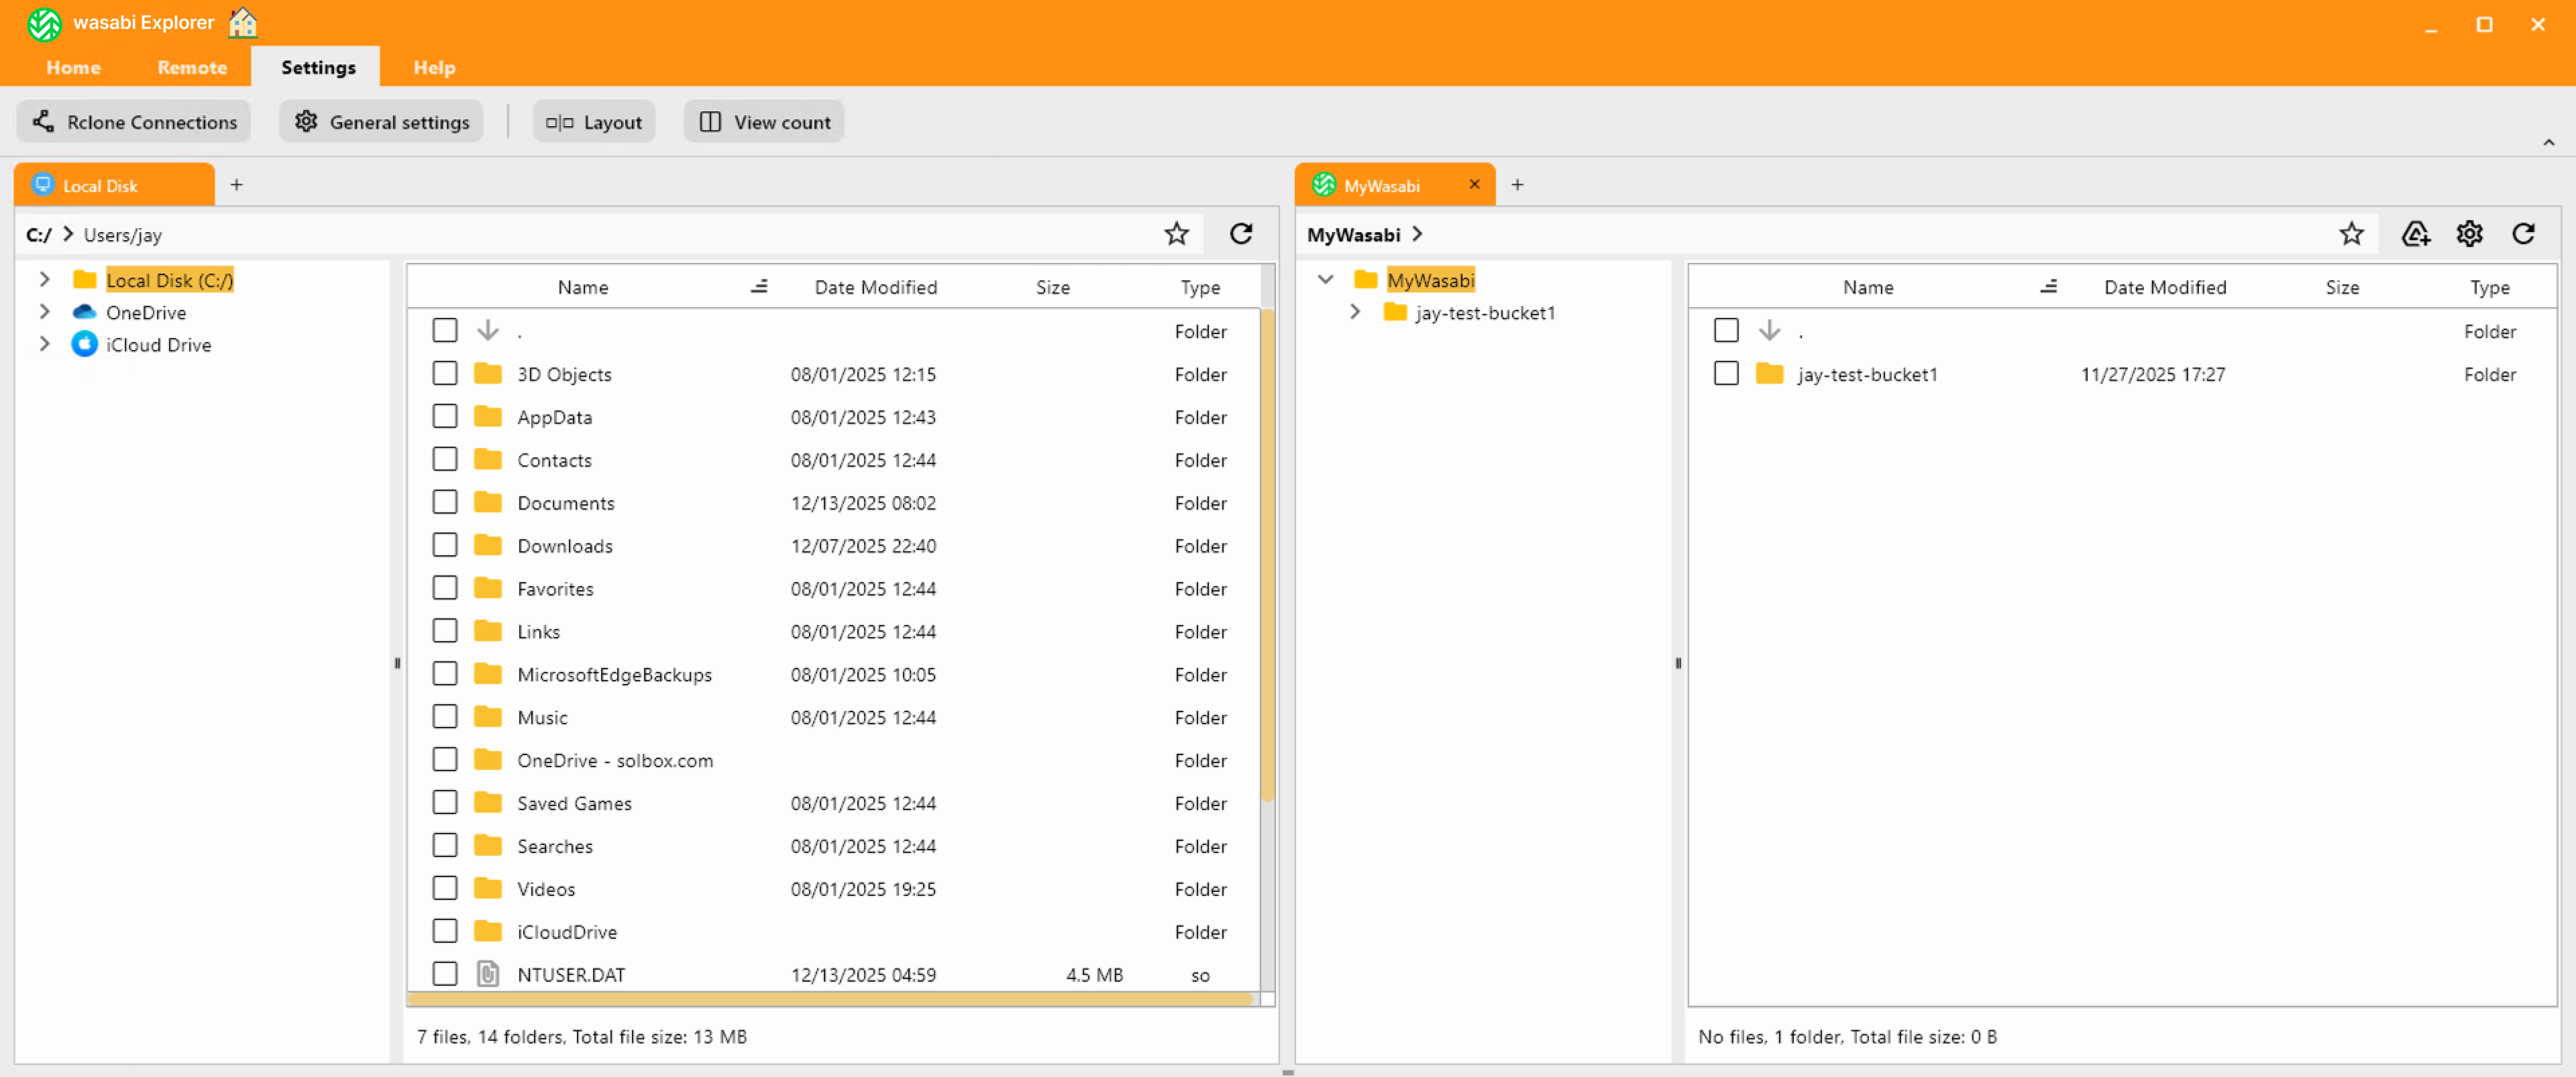Refresh the MyWasabi remote pane
Viewport: 2576px width, 1077px height.
(x=2523, y=234)
